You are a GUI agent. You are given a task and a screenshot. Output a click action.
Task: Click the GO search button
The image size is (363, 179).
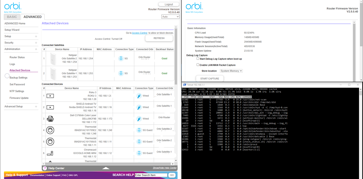point(172,175)
